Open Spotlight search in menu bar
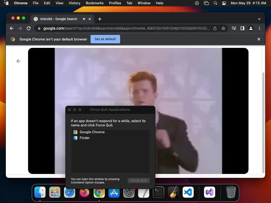Screen dimensions: 271x203 point(215,3)
